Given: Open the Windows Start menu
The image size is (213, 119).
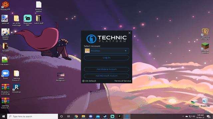Looking at the screenshot, I should coord(3,116).
